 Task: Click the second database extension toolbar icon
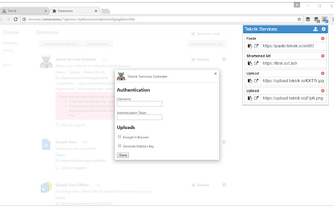coord(317,20)
